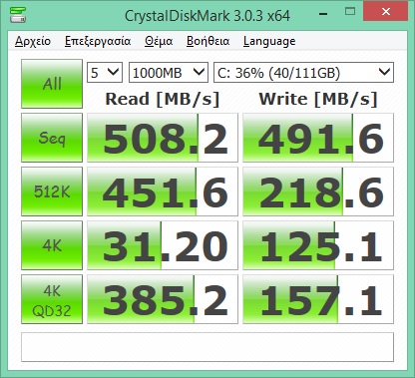Minimize the CrystalDiskMark window

tap(323, 13)
